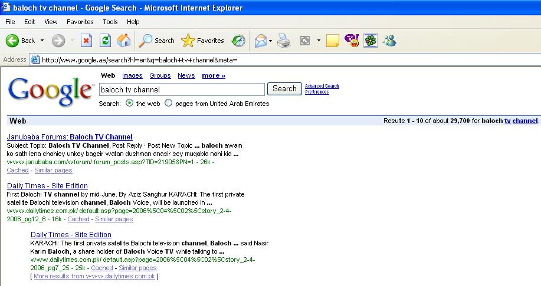
Task: Open Preferences link
Action: pos(317,92)
